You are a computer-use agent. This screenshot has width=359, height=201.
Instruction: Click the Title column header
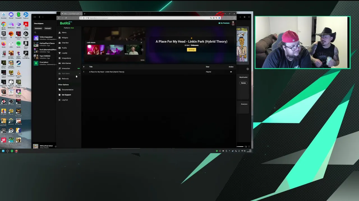pos(91,67)
